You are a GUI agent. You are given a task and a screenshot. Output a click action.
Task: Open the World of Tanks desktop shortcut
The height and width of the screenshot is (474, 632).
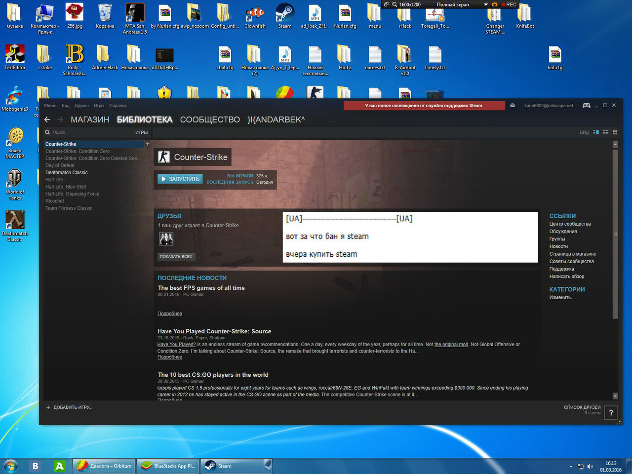[15, 185]
